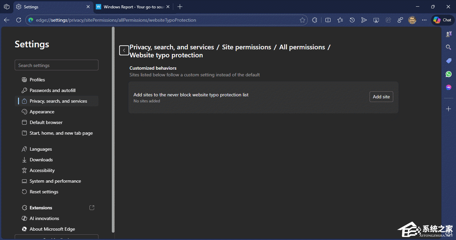The height and width of the screenshot is (240, 456).
Task: Open the Favorites list
Action: click(340, 20)
